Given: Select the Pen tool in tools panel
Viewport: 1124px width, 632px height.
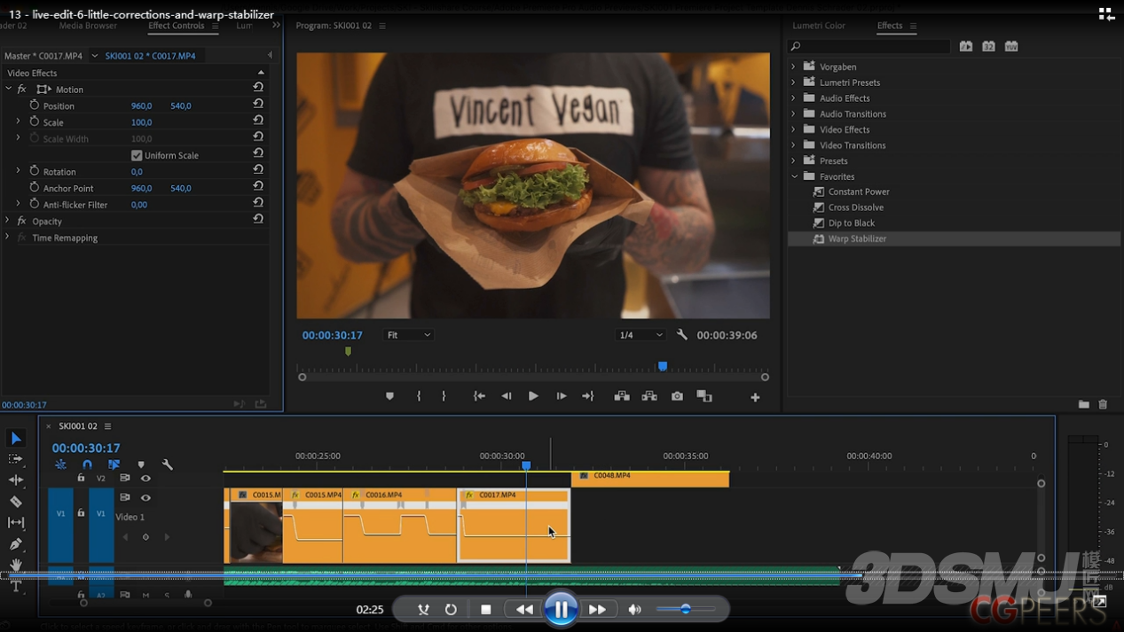Looking at the screenshot, I should pyautogui.click(x=16, y=544).
